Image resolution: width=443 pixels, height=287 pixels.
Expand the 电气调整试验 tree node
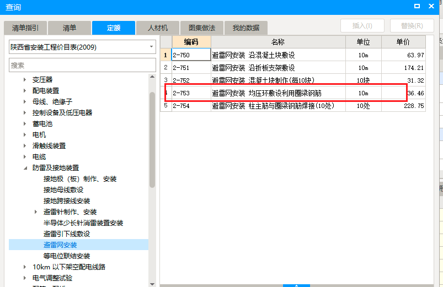point(25,278)
